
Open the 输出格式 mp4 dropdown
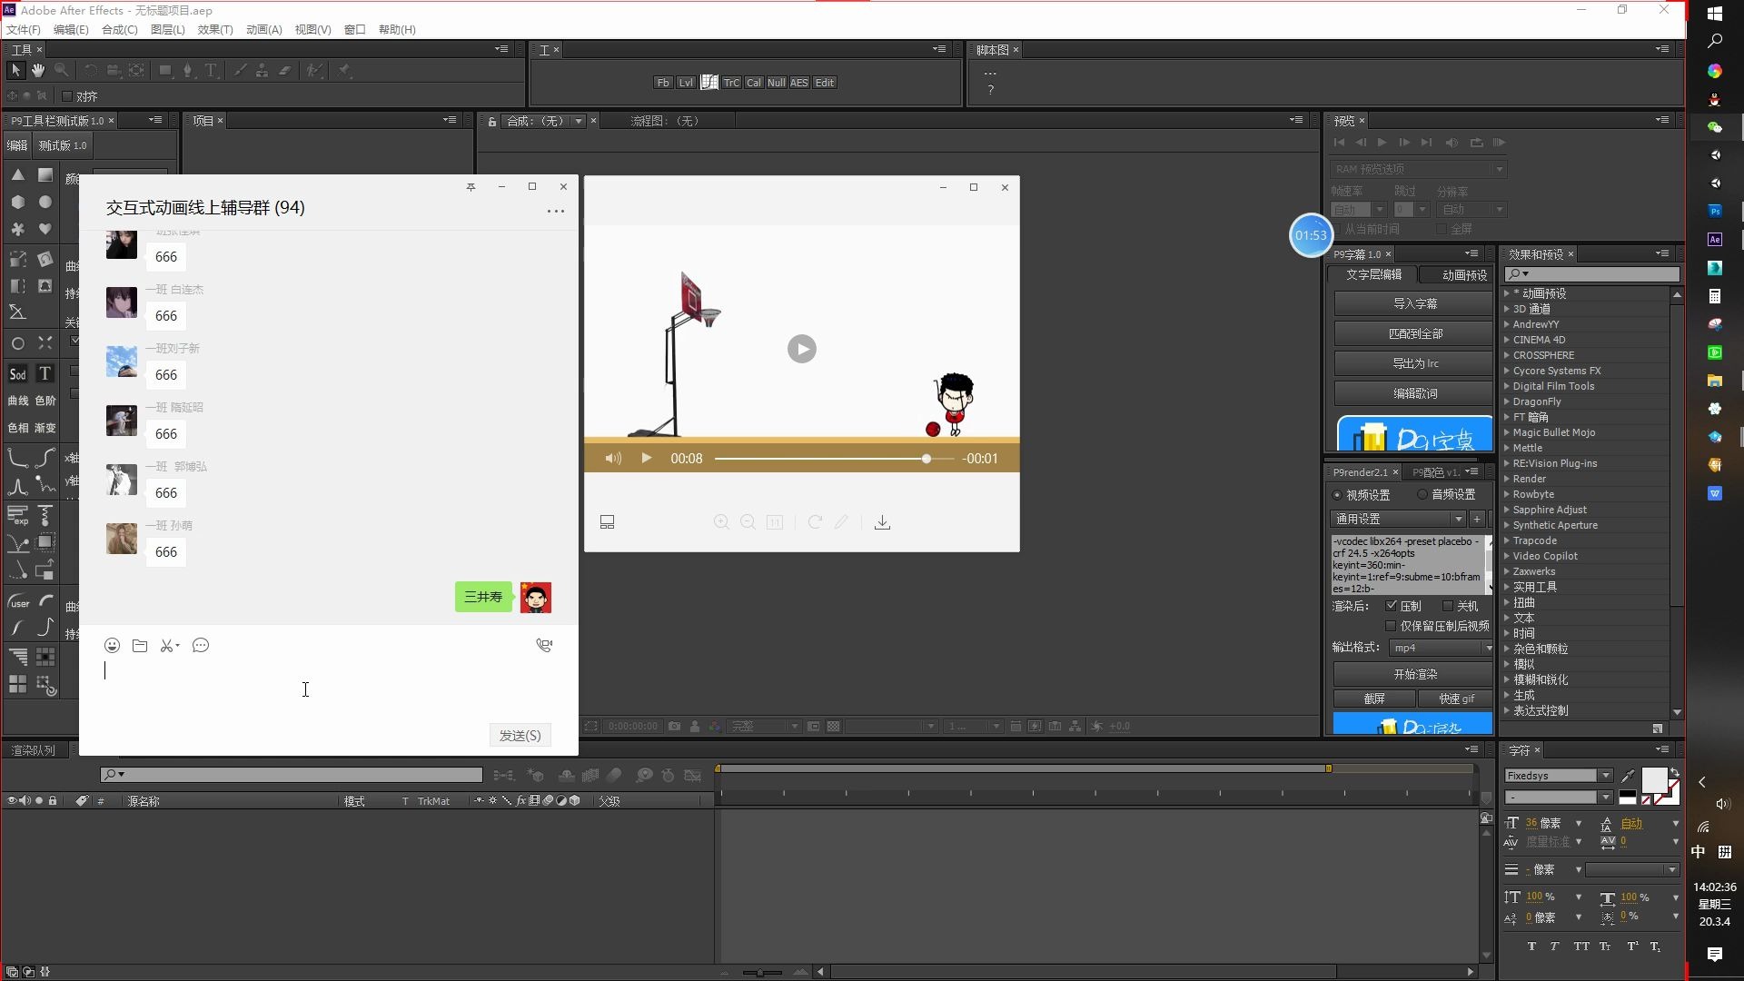1442,648
